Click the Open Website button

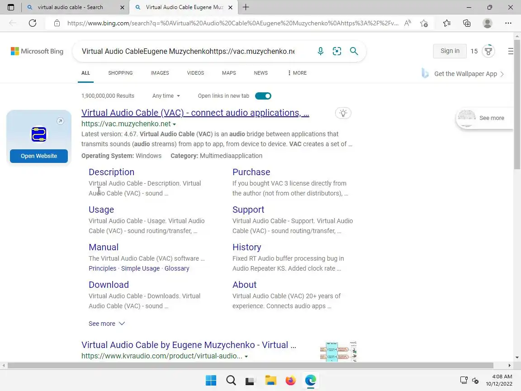coord(39,156)
